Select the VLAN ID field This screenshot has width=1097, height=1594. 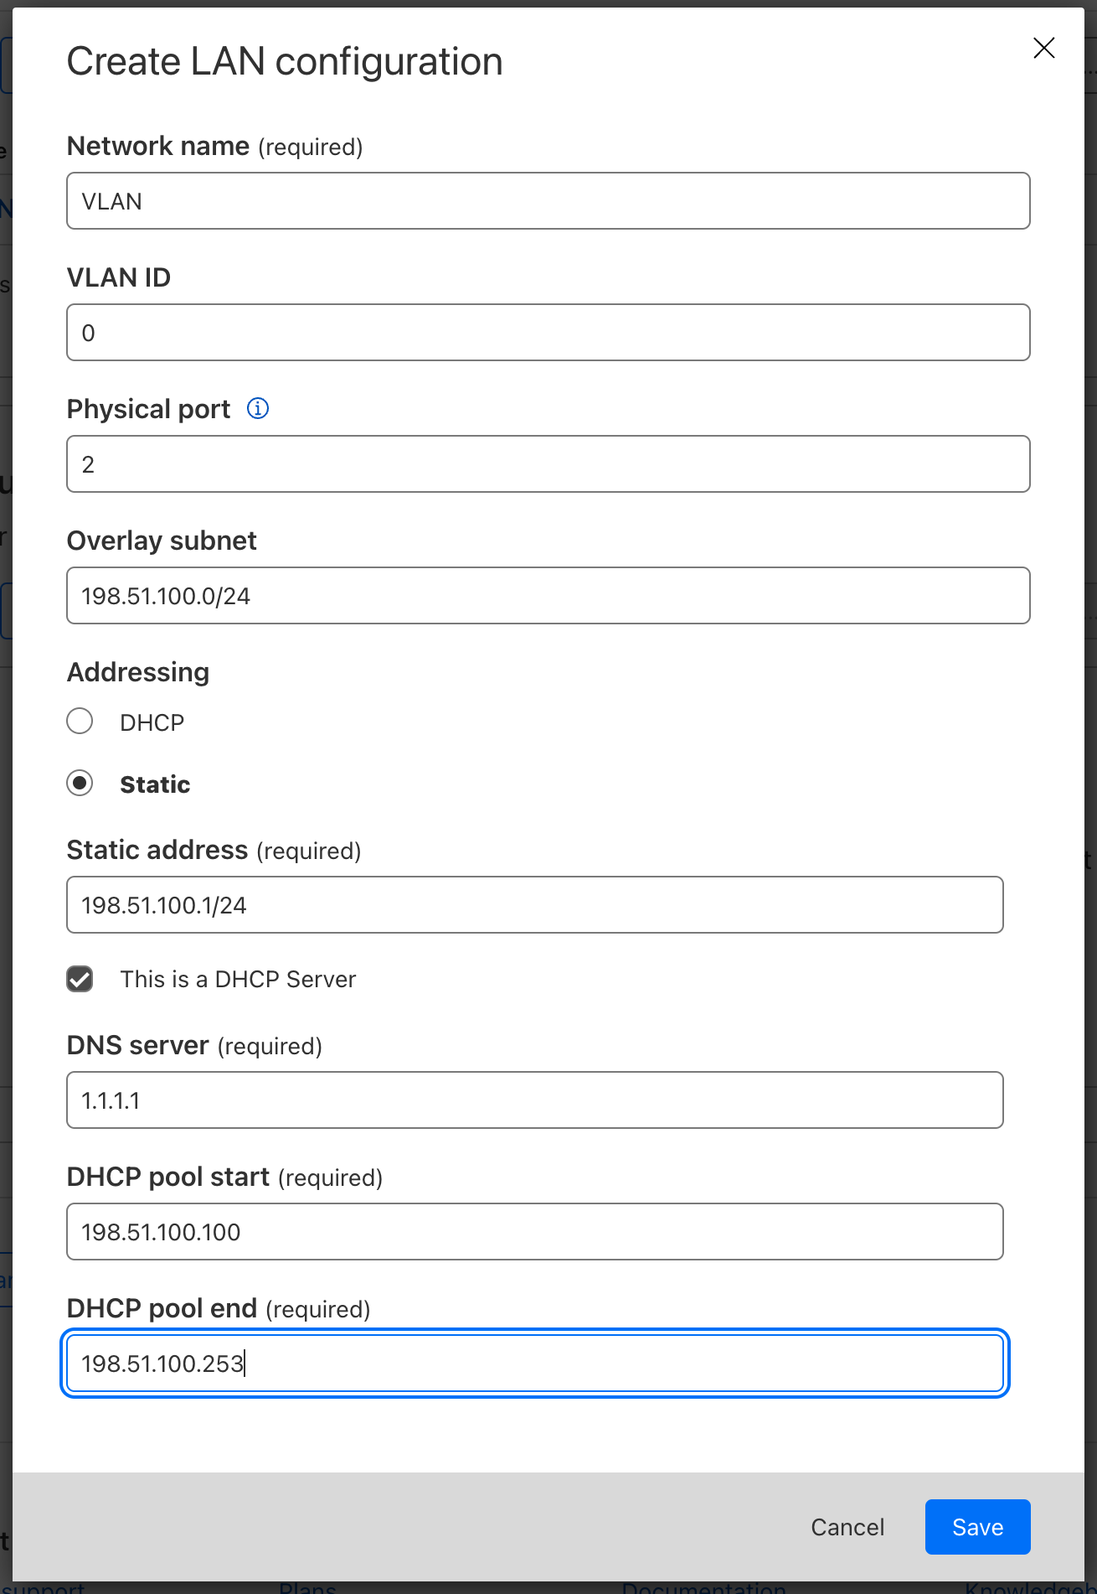tap(548, 332)
